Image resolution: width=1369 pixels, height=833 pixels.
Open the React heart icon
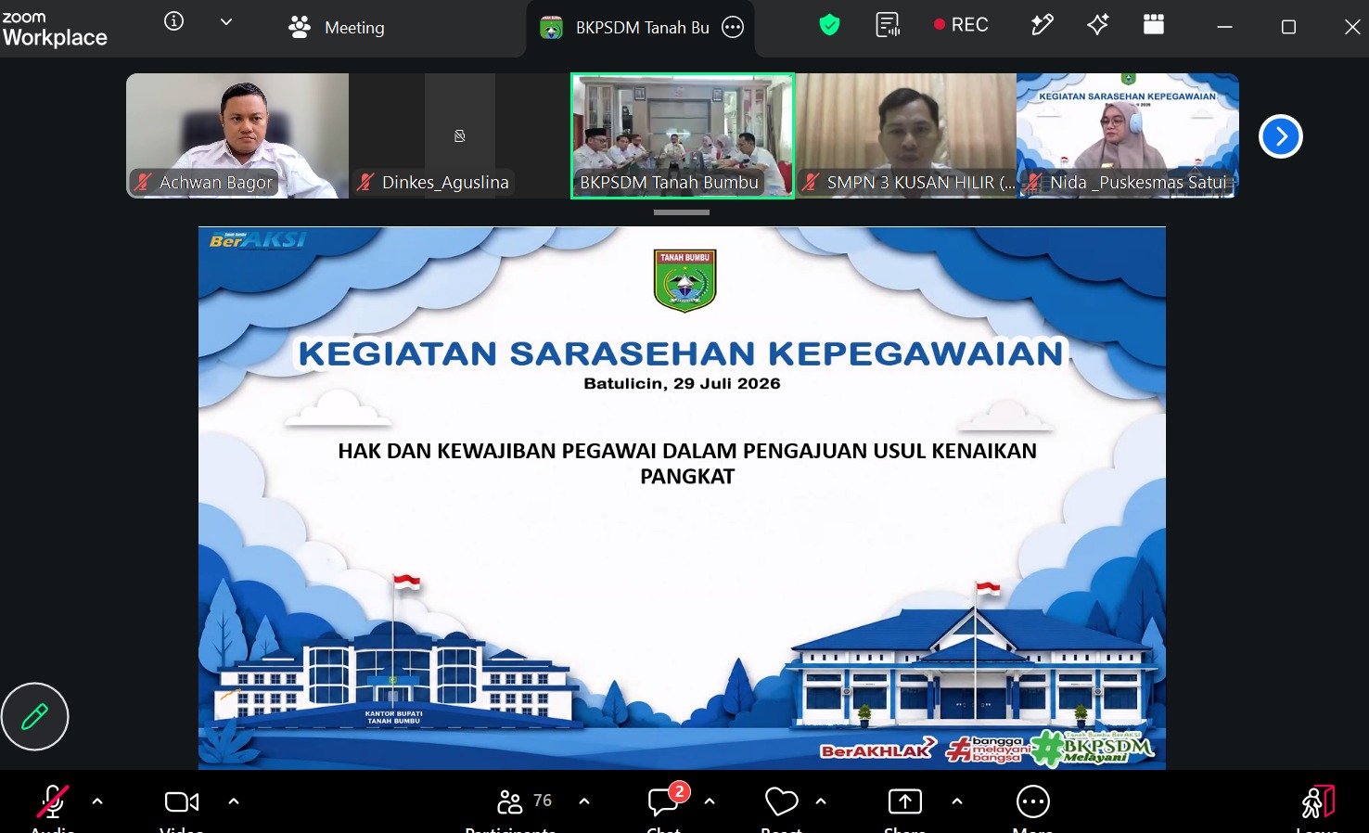tap(781, 801)
